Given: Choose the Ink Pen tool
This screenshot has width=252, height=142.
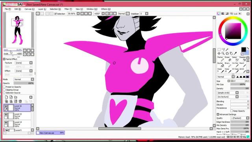Looking at the screenshot, I should point(235,65).
